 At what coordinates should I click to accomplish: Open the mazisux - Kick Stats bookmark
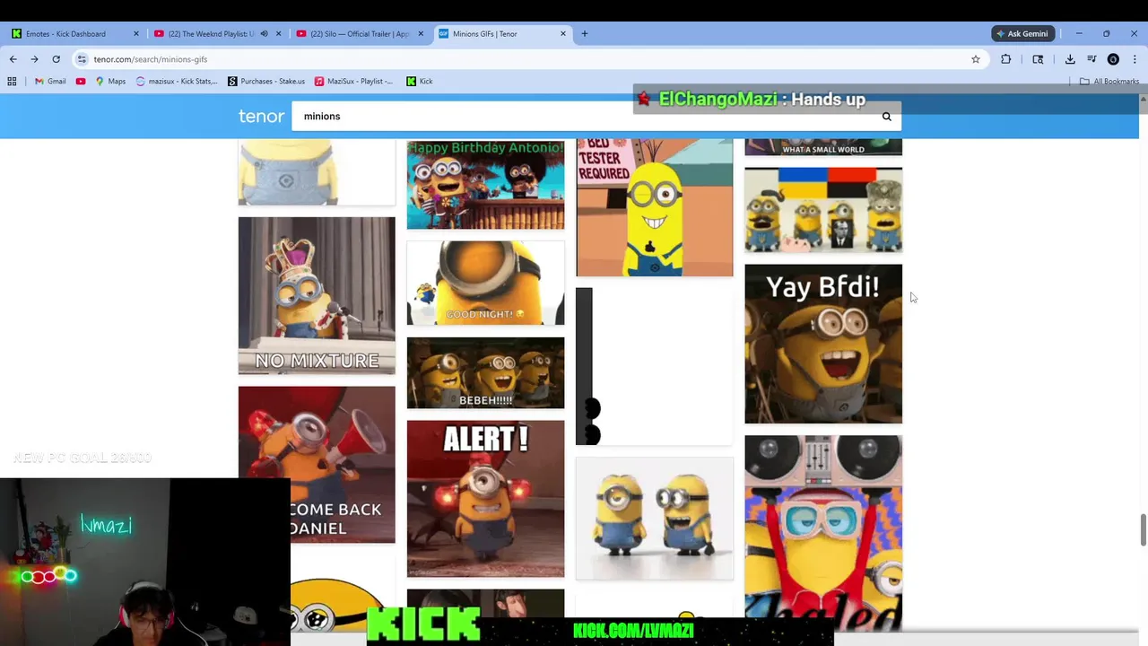pyautogui.click(x=177, y=81)
